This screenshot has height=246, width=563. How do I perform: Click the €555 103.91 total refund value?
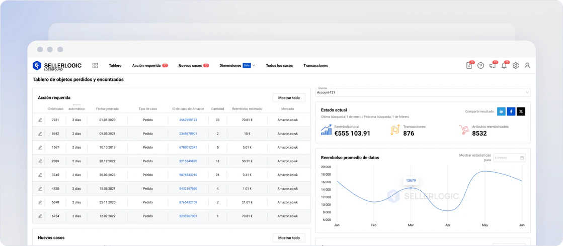click(x=352, y=134)
